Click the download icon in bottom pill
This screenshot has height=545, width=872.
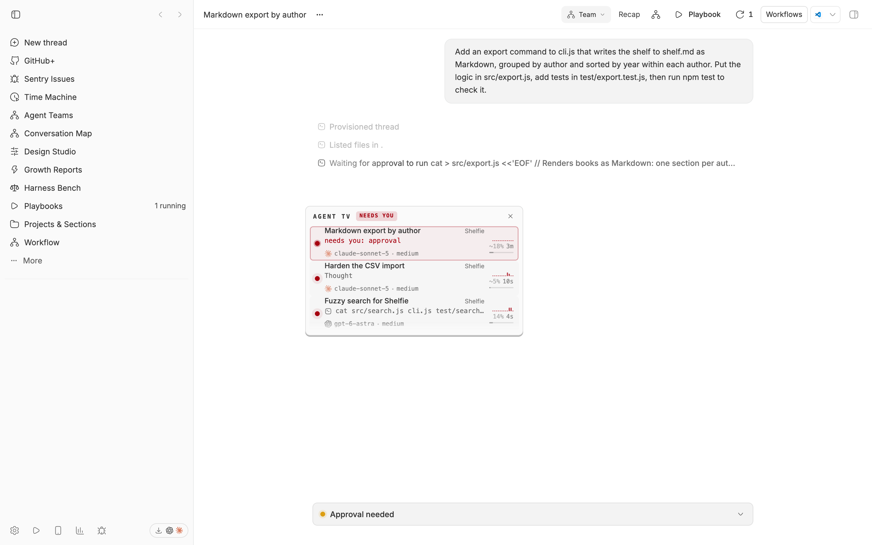pyautogui.click(x=159, y=530)
